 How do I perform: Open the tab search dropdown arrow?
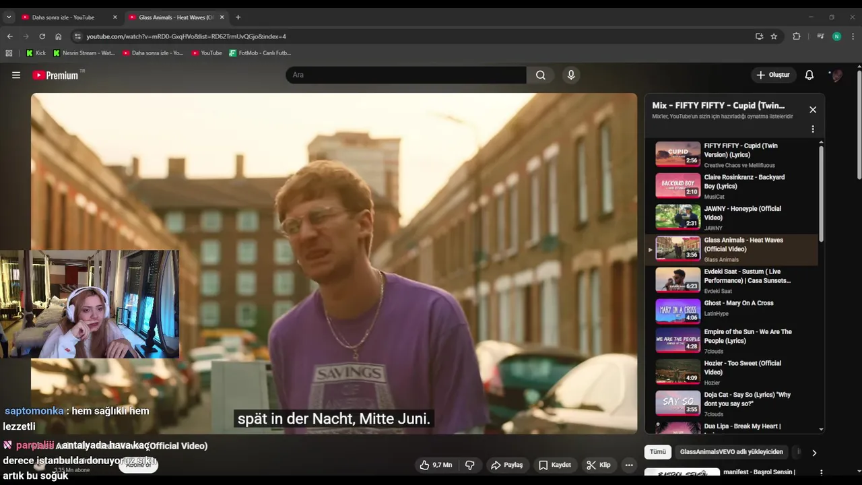9,17
